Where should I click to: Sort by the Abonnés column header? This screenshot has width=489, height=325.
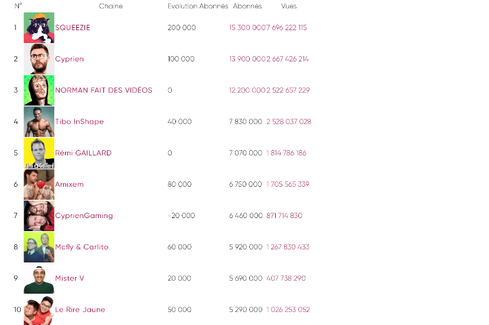tap(247, 6)
